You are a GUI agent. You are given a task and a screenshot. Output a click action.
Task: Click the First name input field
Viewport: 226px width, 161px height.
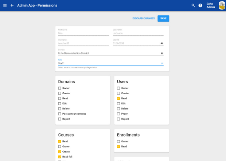tap(83, 33)
